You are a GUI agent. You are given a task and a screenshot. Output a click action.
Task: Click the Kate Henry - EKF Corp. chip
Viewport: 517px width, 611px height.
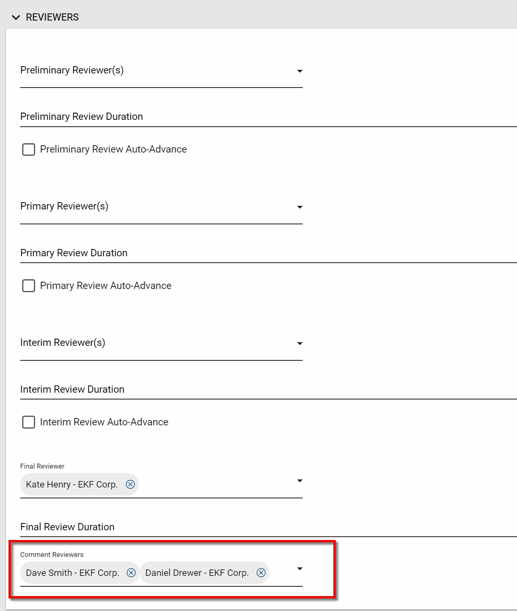tap(72, 484)
